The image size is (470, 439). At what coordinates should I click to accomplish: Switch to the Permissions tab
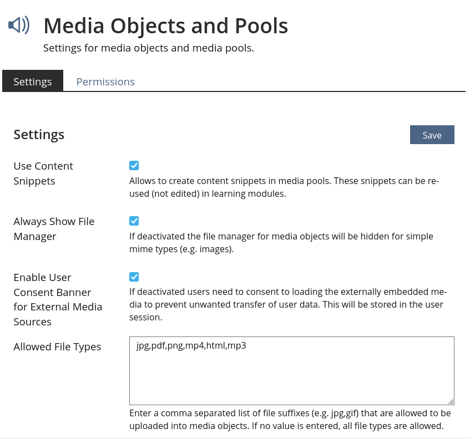105,81
